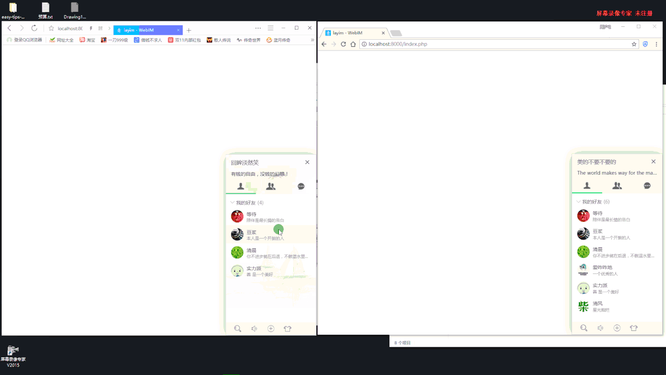
Task: Go back in the Chrome window
Action: [x=324, y=44]
